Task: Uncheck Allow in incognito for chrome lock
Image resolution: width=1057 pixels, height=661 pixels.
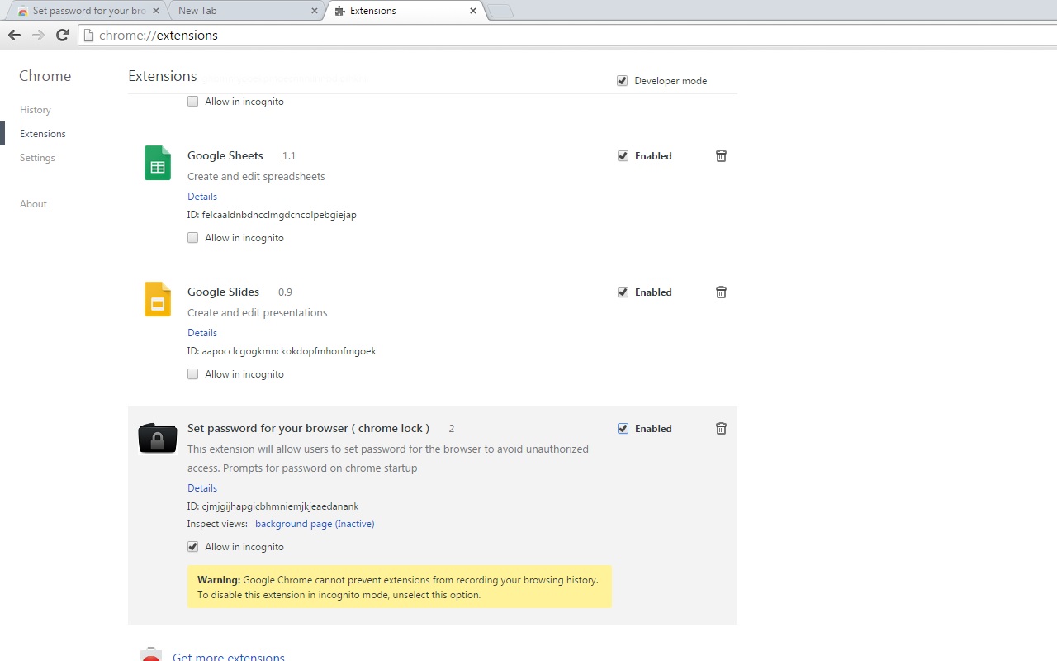Action: pos(192,546)
